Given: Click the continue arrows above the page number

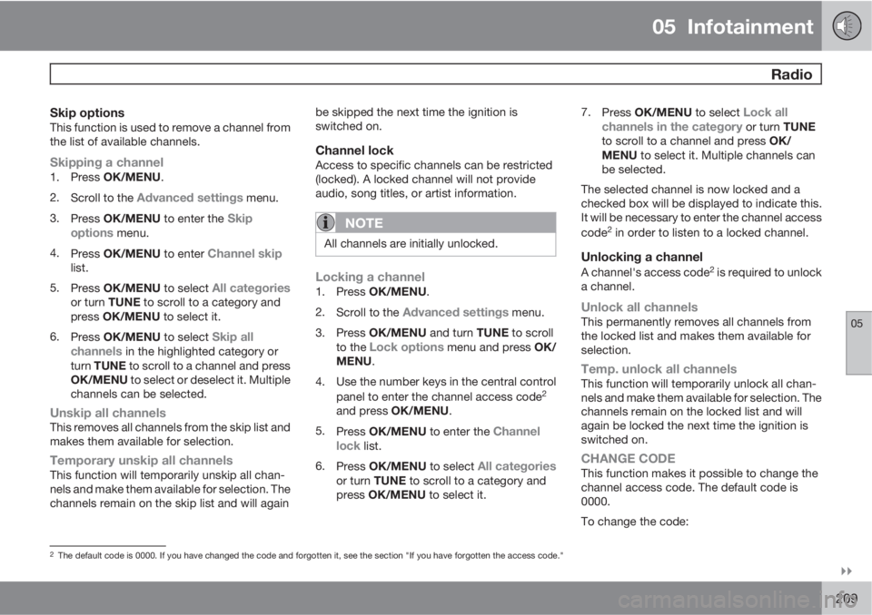Looking at the screenshot, I should click(847, 571).
